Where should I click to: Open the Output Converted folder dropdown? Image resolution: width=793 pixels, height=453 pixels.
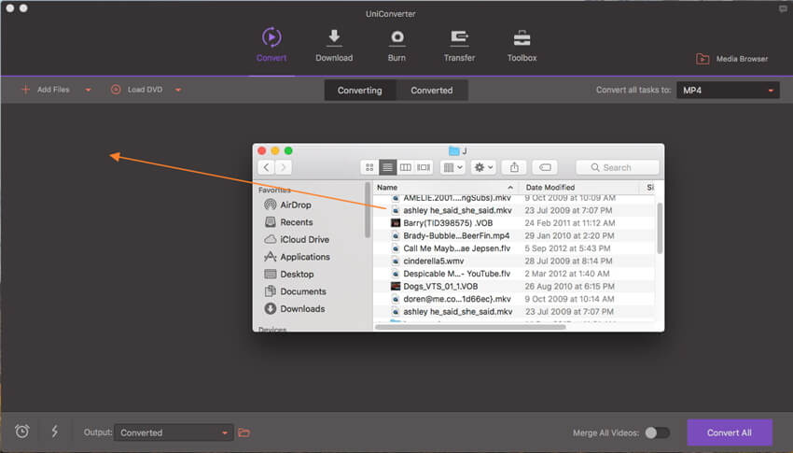coord(174,432)
